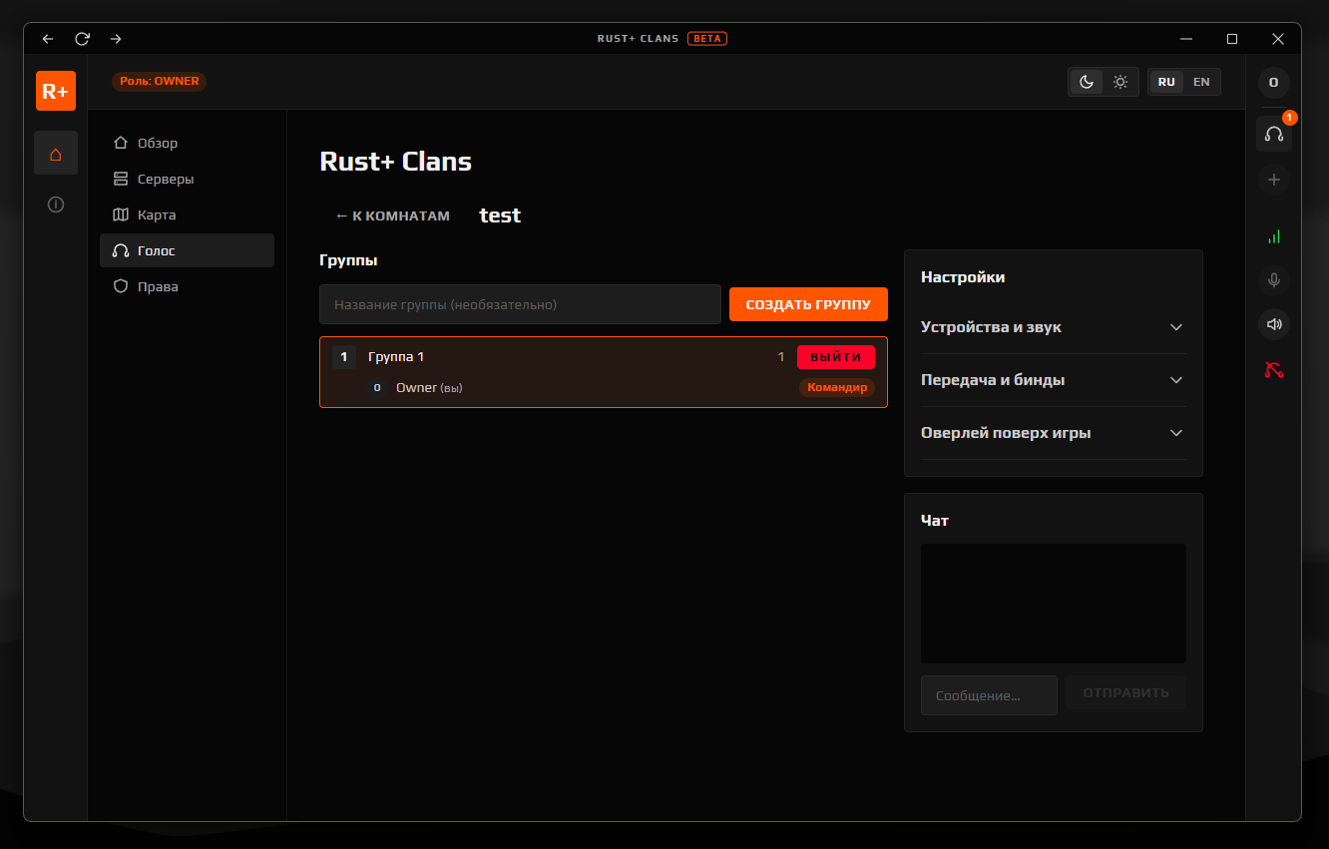The height and width of the screenshot is (849, 1329).
Task: Click the red disconnect call icon
Action: tap(1273, 371)
